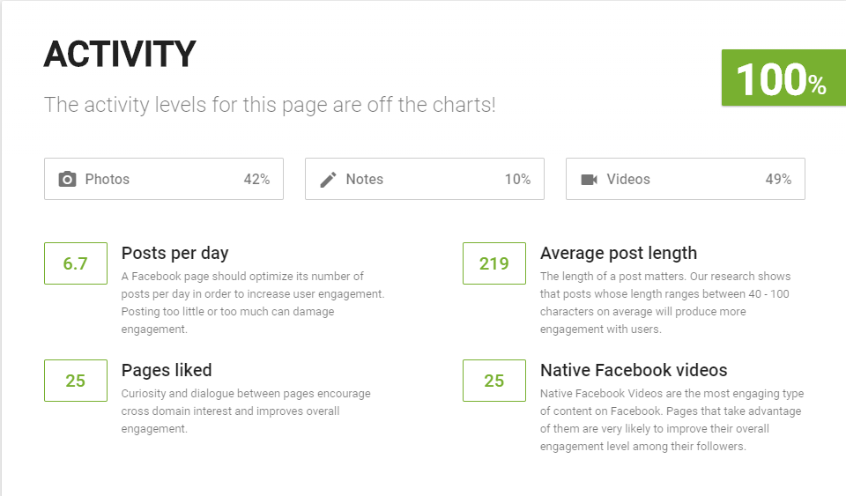Click the pencil icon beside Notes
The width and height of the screenshot is (846, 496).
pos(328,180)
